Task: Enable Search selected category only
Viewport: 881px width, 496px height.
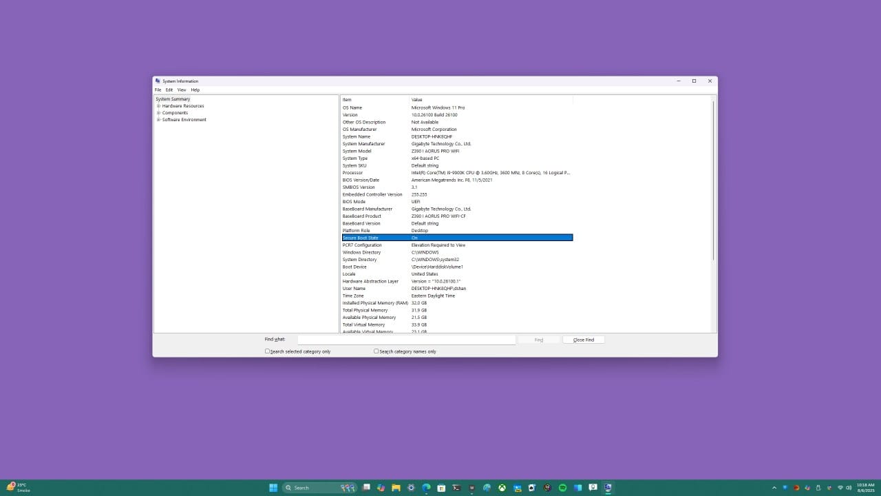Action: (x=267, y=351)
